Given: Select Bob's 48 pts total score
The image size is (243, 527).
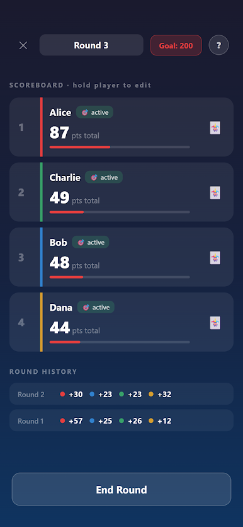Looking at the screenshot, I should 74,263.
